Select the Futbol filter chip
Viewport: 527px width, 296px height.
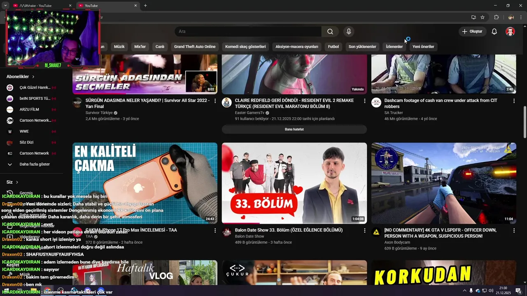tap(333, 47)
